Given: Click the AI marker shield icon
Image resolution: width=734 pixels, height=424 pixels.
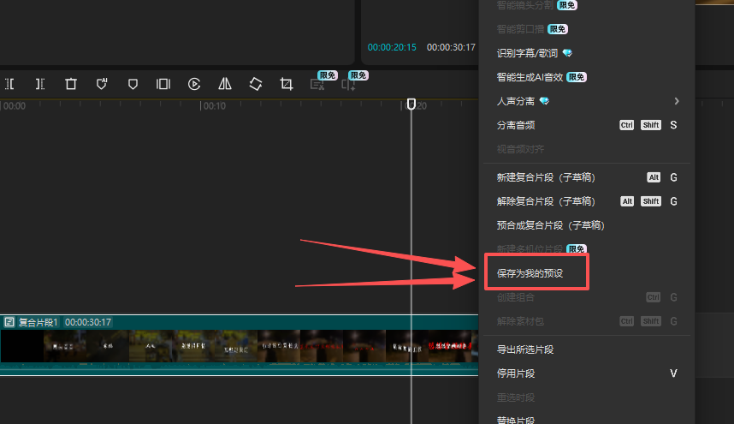Looking at the screenshot, I should [102, 84].
